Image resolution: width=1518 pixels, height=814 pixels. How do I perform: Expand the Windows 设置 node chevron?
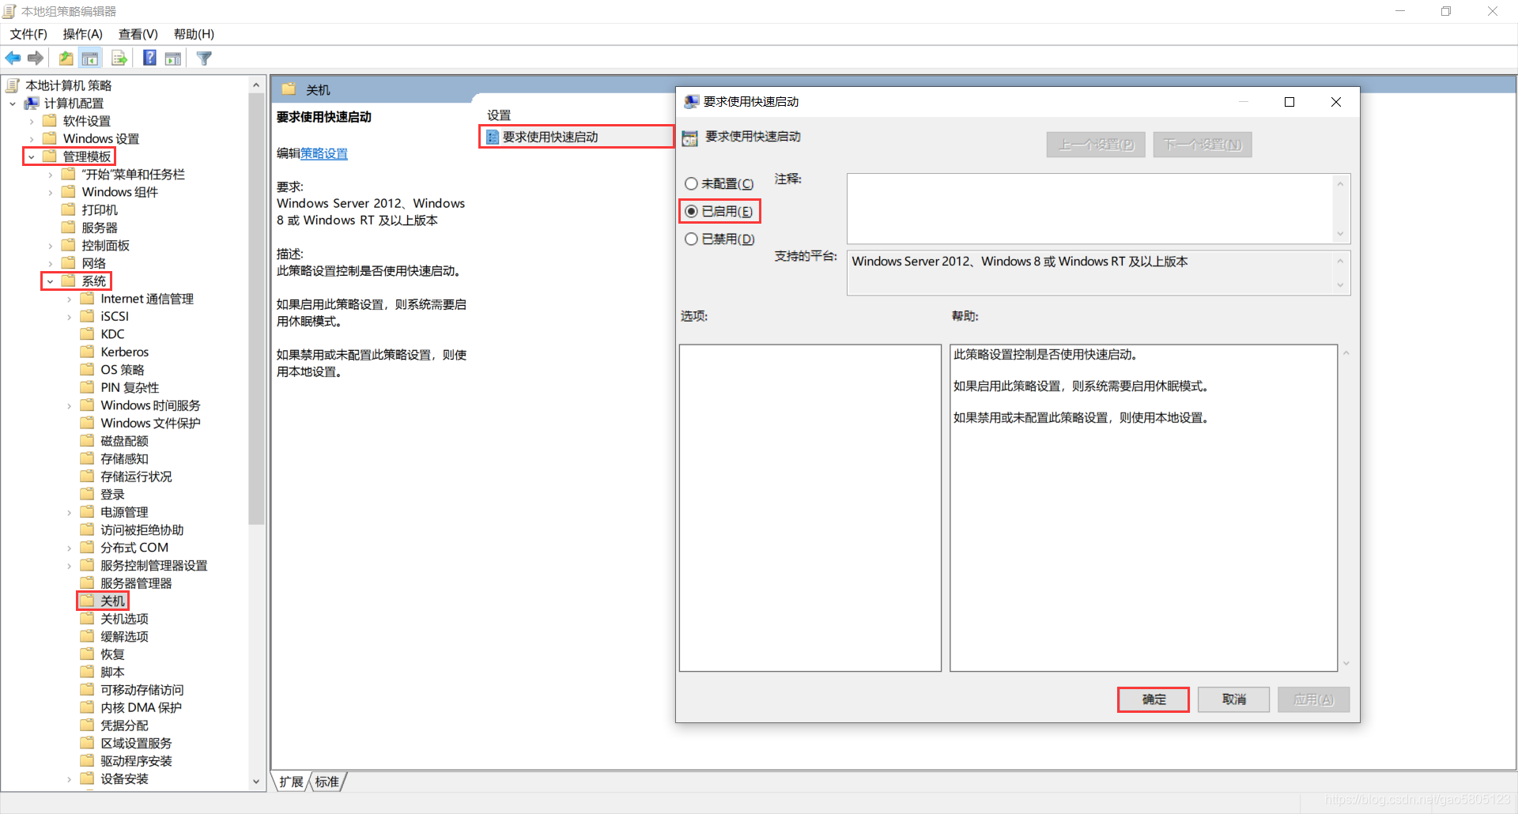point(32,139)
